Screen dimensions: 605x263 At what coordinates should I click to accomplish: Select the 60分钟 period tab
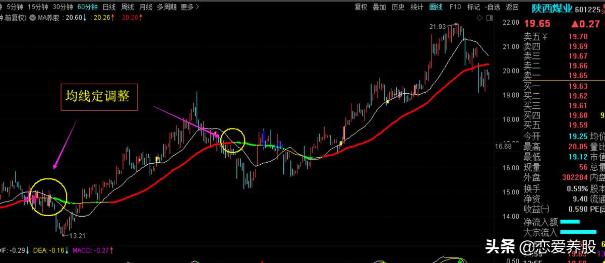point(87,7)
